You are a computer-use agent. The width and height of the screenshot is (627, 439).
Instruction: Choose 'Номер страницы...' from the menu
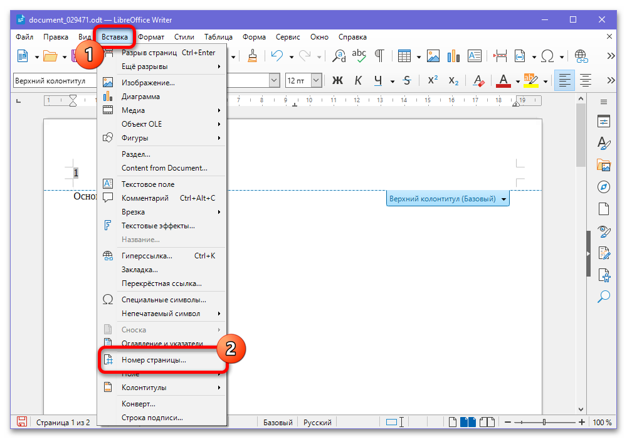[162, 360]
